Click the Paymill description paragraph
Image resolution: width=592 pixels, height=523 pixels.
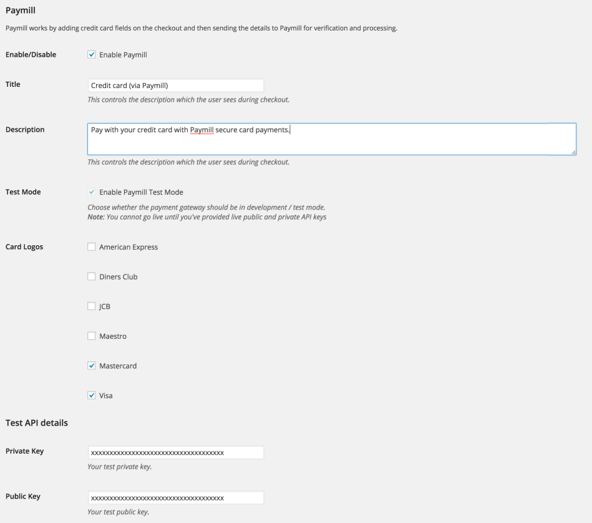click(x=201, y=27)
